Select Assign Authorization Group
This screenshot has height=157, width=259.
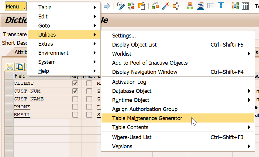(x=178, y=109)
